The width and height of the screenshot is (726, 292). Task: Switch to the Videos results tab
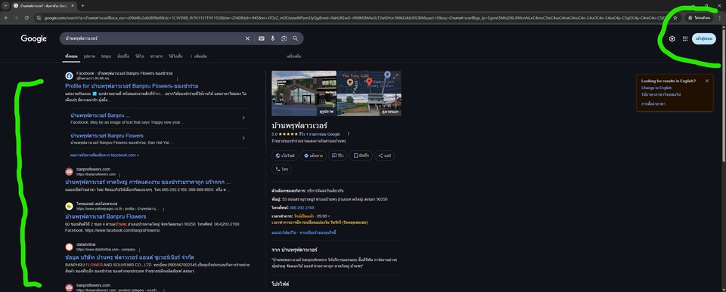139,57
